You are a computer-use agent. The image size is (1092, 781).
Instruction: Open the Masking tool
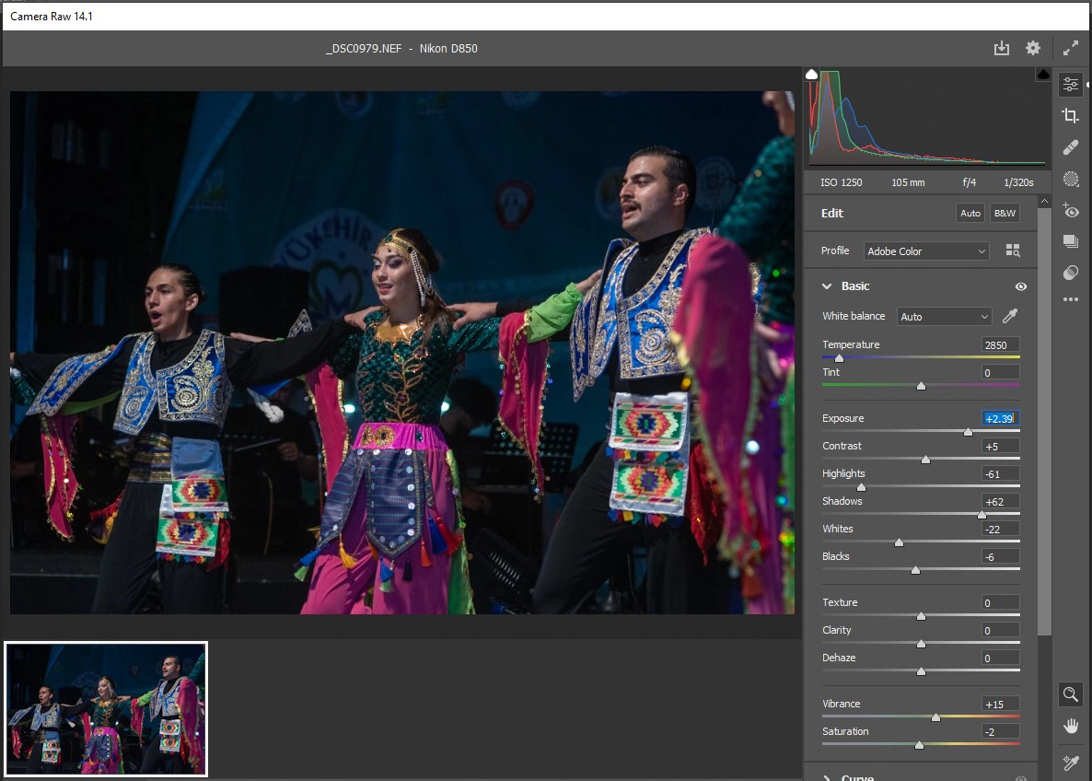point(1070,179)
